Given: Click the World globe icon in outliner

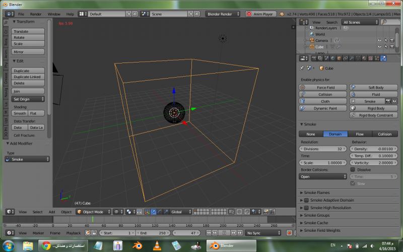Looking at the screenshot, I should [312, 34].
